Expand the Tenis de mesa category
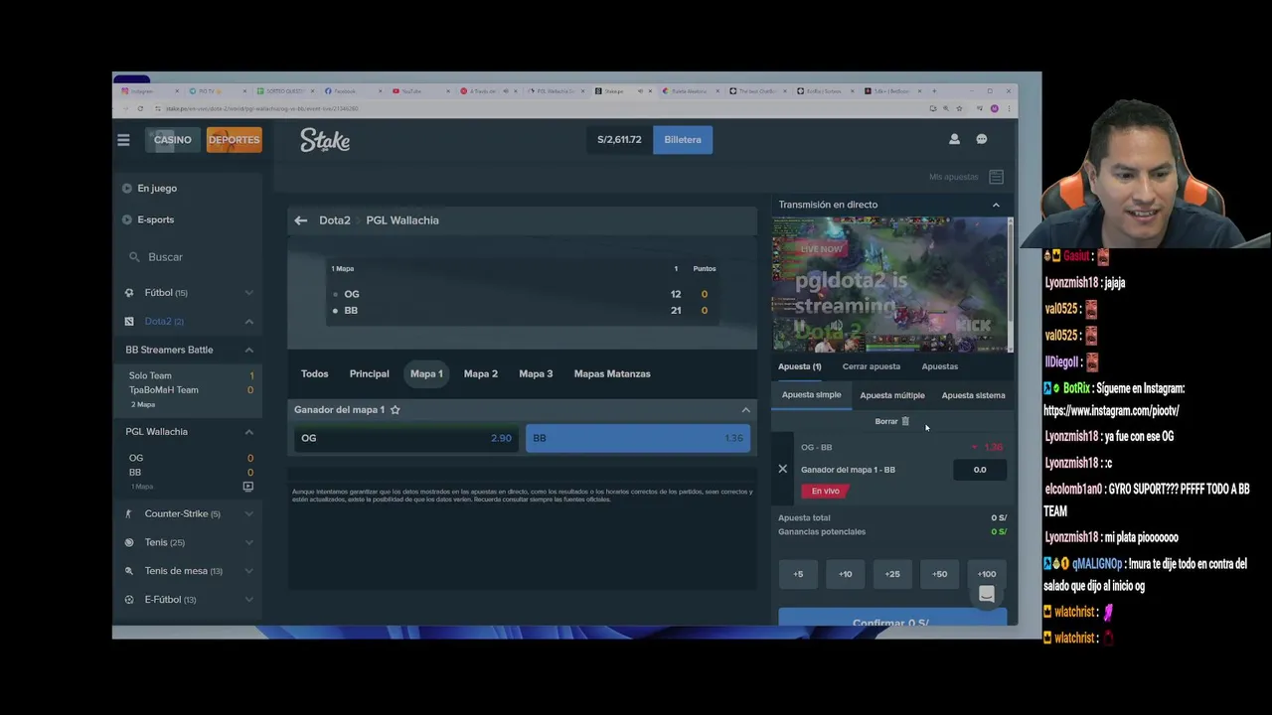This screenshot has height=715, width=1272. (249, 571)
